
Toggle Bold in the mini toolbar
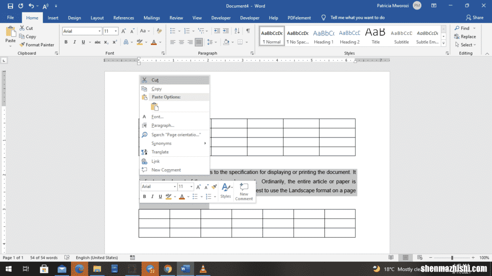pos(144,196)
